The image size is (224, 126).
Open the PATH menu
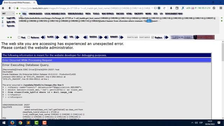pyautogui.click(x=88, y=14)
